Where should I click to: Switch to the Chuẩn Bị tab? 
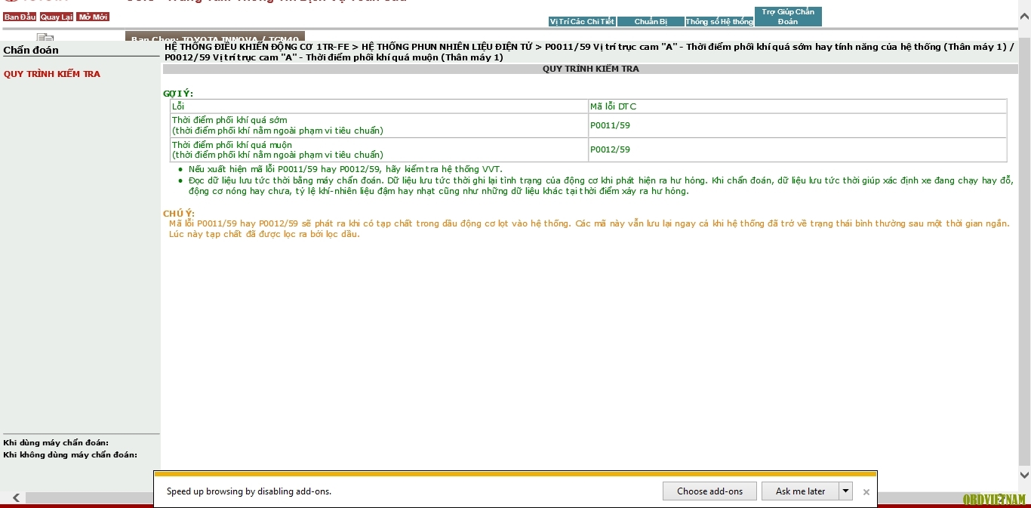(x=651, y=22)
